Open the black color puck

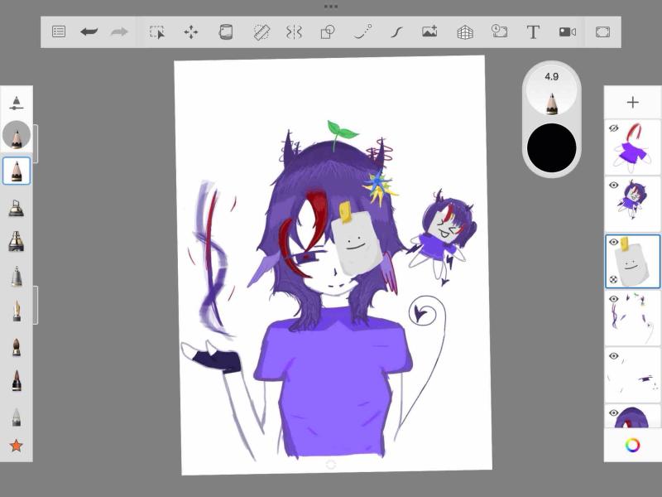point(551,148)
